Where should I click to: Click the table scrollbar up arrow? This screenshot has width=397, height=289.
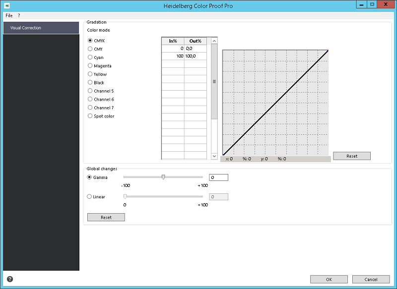pos(214,41)
